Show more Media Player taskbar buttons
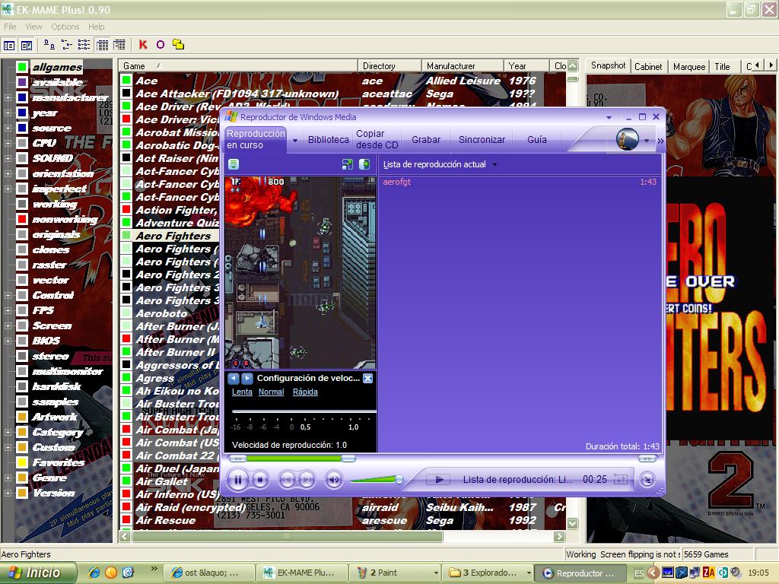This screenshot has height=584, width=779. click(x=660, y=141)
